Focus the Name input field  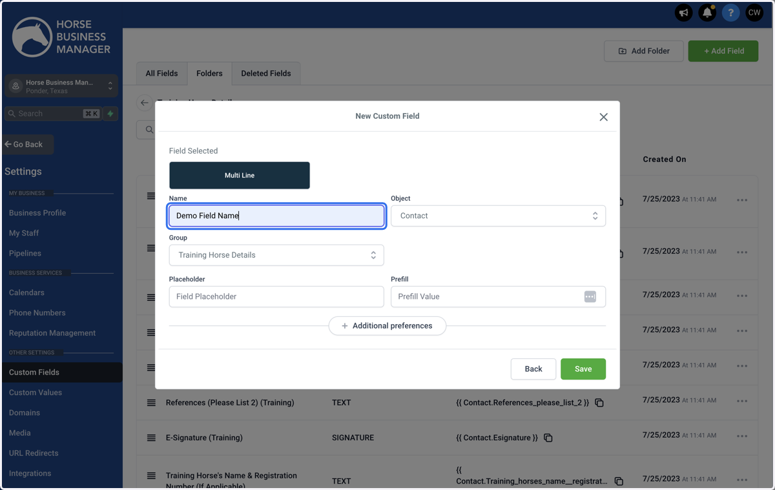click(x=276, y=216)
